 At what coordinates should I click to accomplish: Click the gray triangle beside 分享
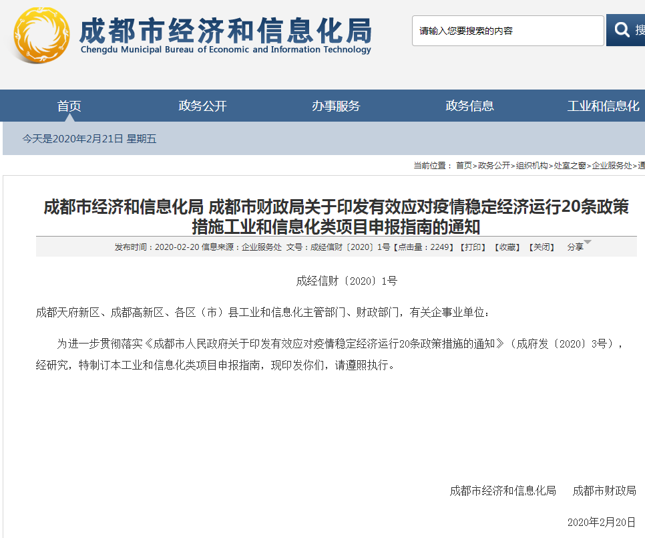click(x=588, y=243)
